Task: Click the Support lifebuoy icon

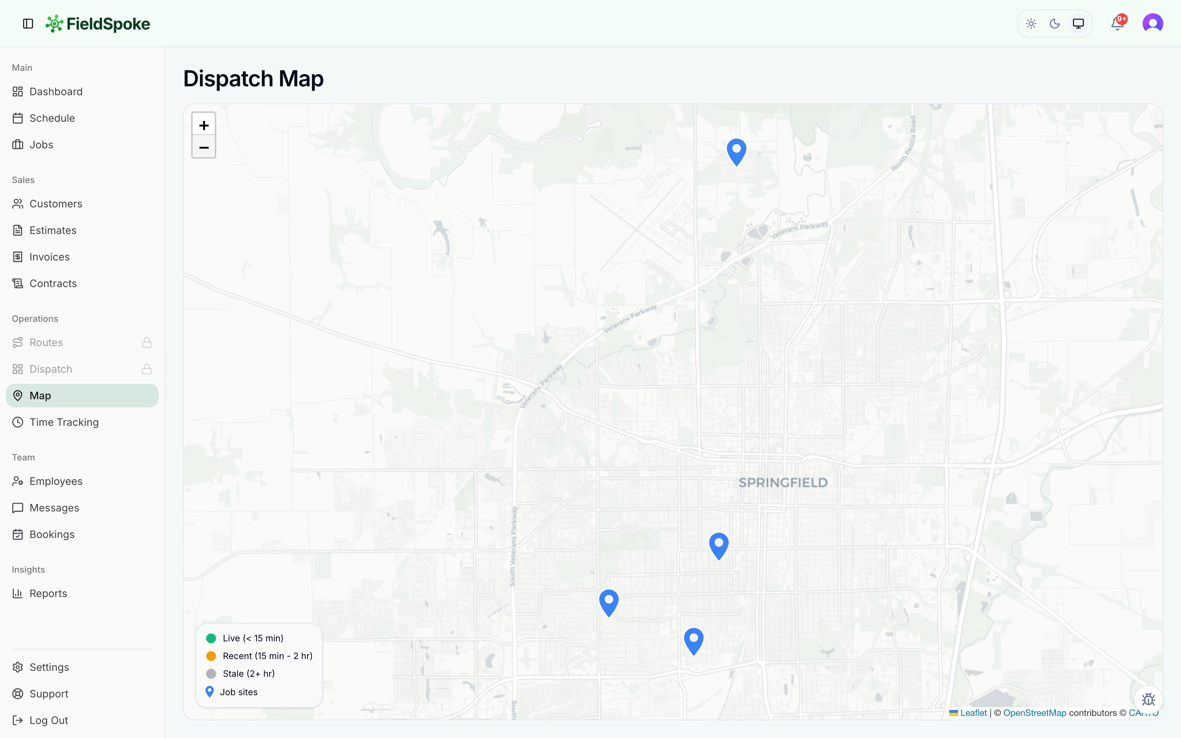Action: 18,694
